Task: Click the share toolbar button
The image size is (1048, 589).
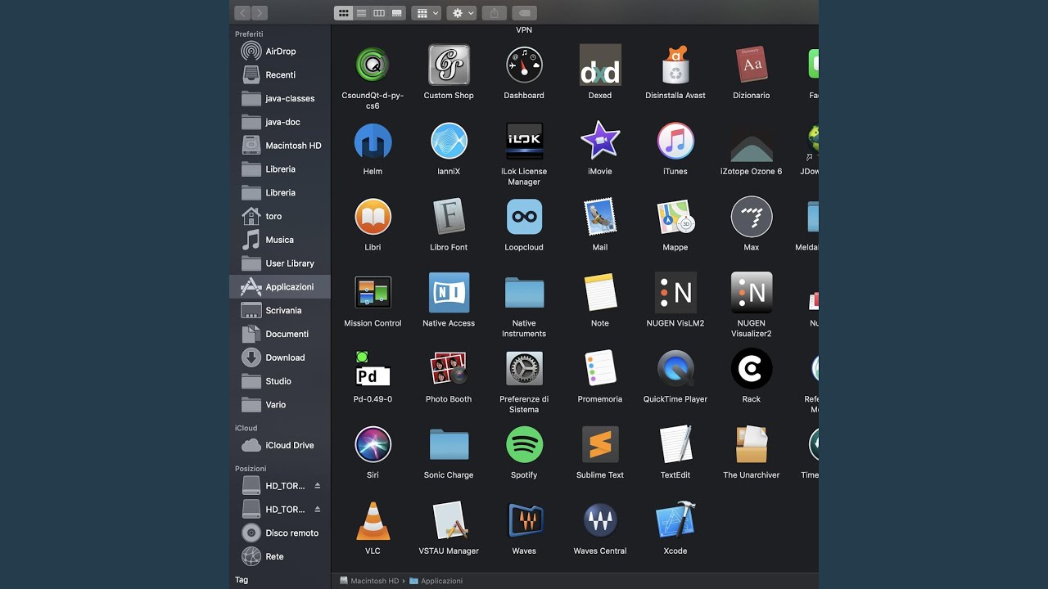Action: 494,13
